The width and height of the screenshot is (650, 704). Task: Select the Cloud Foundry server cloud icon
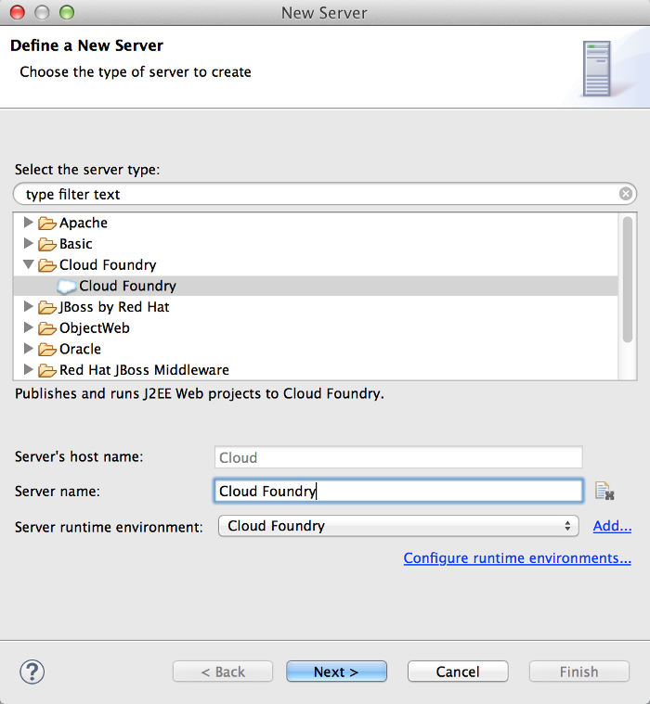tap(67, 287)
